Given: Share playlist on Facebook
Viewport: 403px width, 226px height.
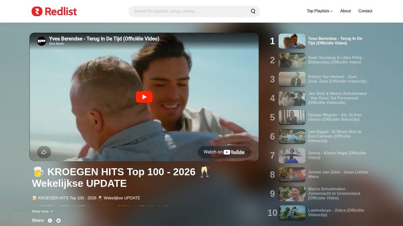Looking at the screenshot, I should [50, 221].
